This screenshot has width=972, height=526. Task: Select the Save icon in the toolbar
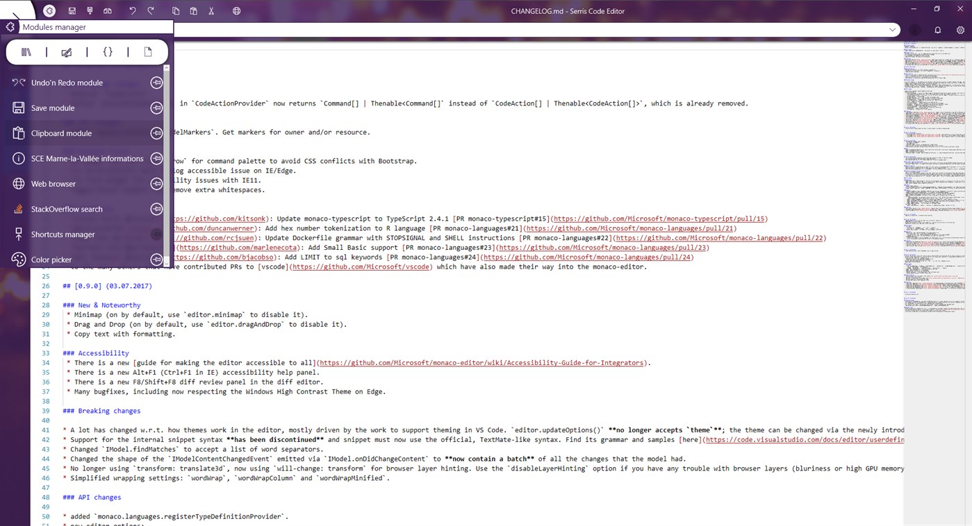coord(72,10)
